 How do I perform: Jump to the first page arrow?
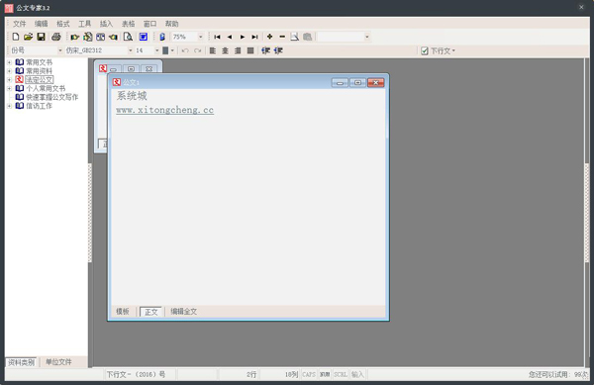pos(217,37)
